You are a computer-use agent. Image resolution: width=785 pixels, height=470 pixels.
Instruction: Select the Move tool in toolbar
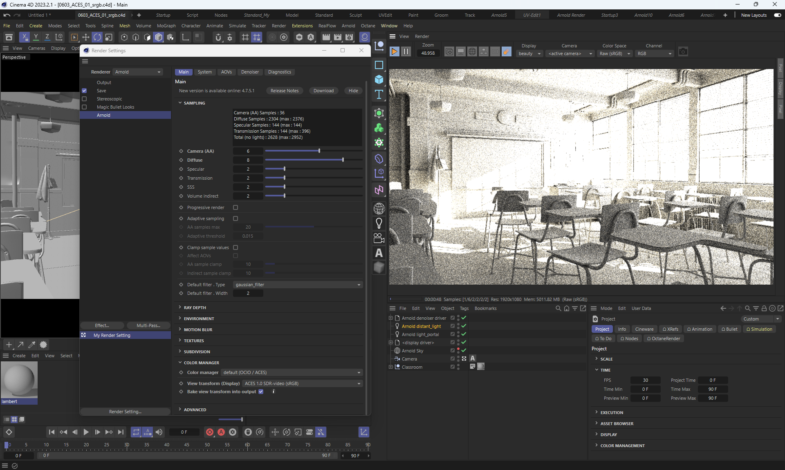(x=86, y=37)
